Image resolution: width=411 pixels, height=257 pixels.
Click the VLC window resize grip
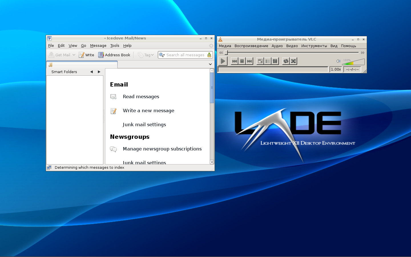coord(364,71)
